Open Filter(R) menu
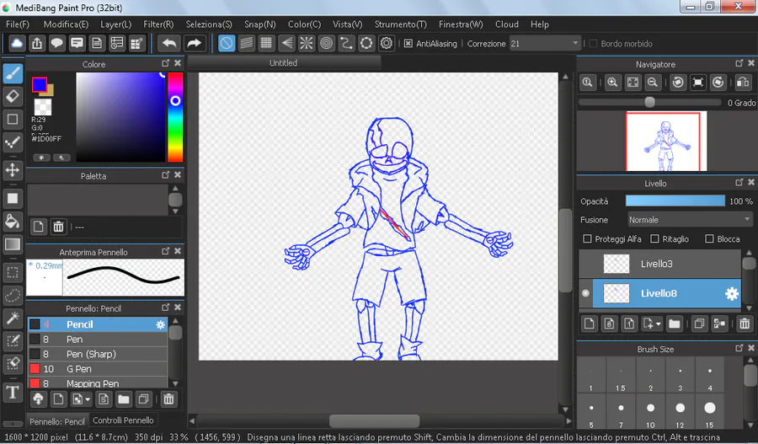The width and height of the screenshot is (758, 444). pyautogui.click(x=158, y=24)
